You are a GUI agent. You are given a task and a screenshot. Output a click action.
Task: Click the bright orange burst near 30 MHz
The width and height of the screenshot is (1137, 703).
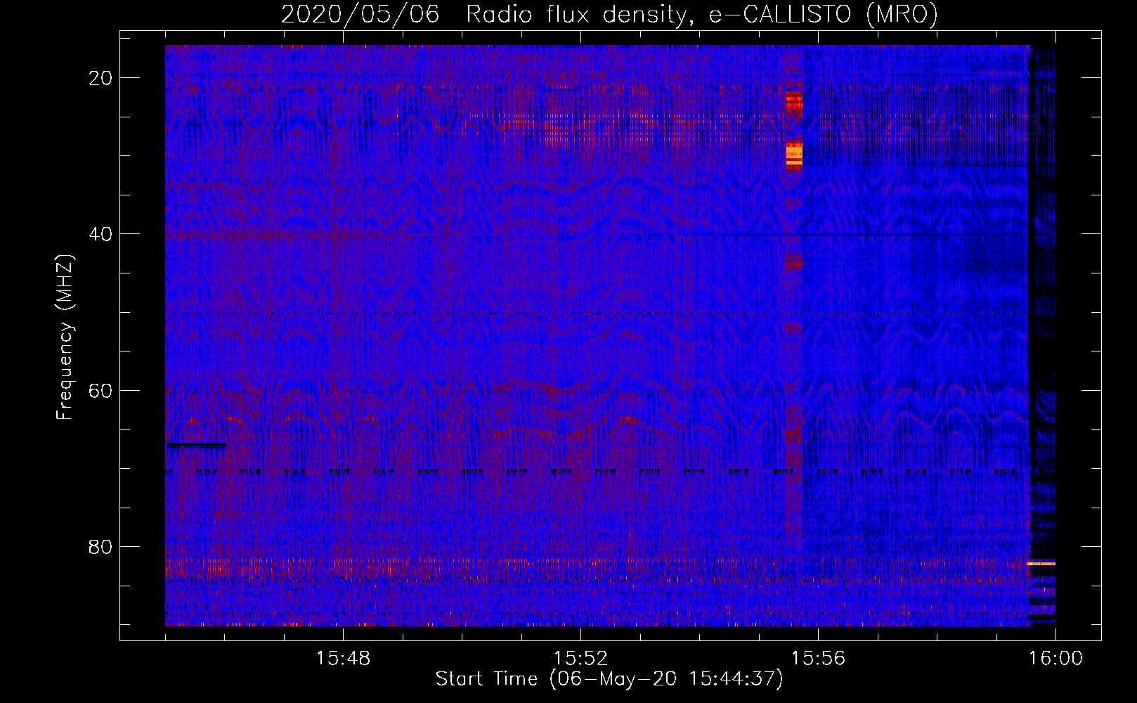coord(794,153)
